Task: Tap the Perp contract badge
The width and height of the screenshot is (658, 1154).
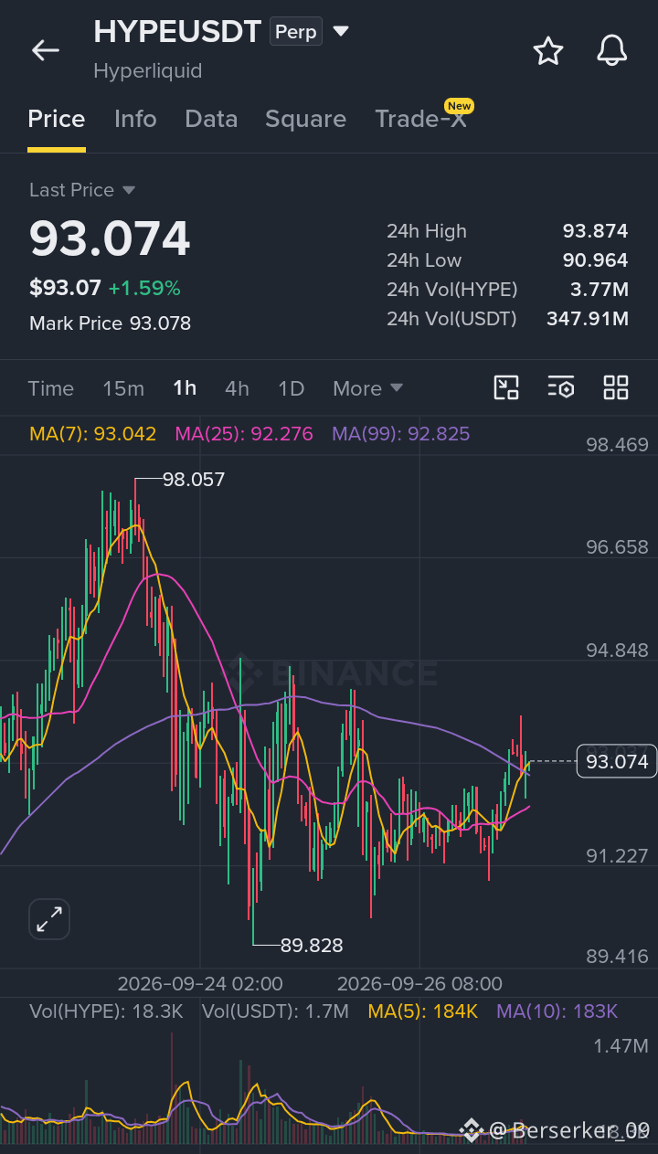Action: (296, 32)
